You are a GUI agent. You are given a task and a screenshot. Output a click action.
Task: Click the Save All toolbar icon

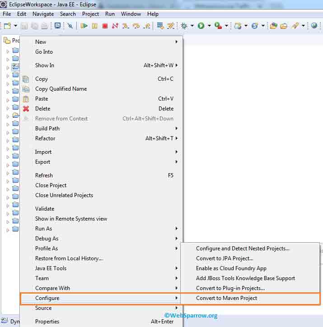(34, 26)
